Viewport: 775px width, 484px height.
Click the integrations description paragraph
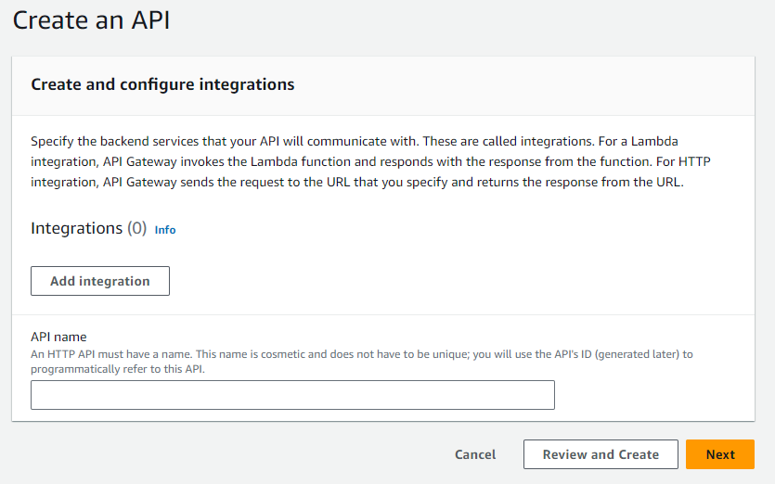click(370, 161)
